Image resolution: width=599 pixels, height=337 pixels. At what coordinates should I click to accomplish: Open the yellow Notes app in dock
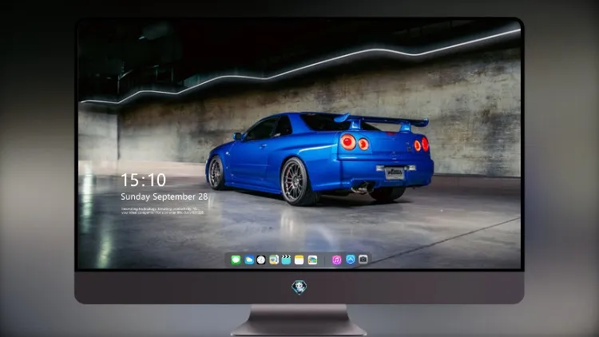click(x=299, y=260)
